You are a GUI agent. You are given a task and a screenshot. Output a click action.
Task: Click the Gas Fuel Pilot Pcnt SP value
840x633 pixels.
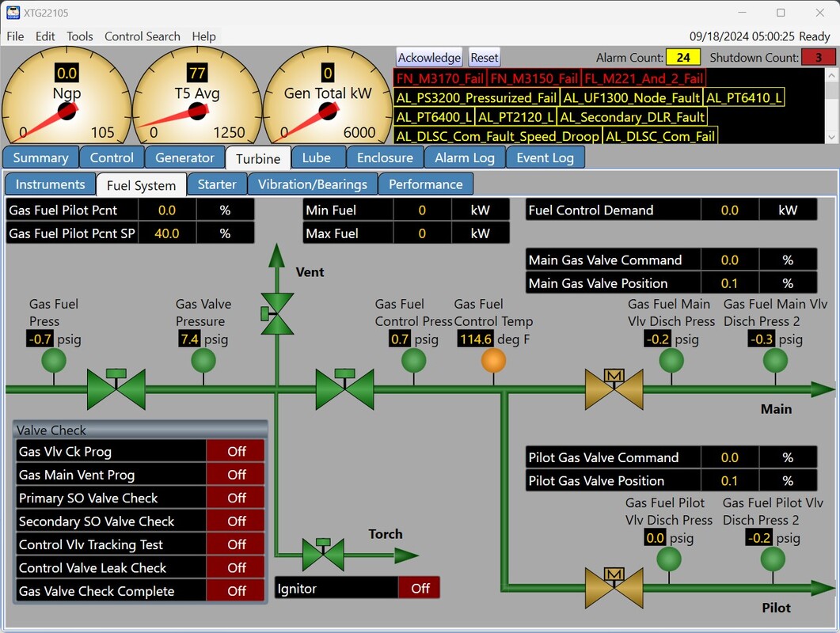point(167,233)
